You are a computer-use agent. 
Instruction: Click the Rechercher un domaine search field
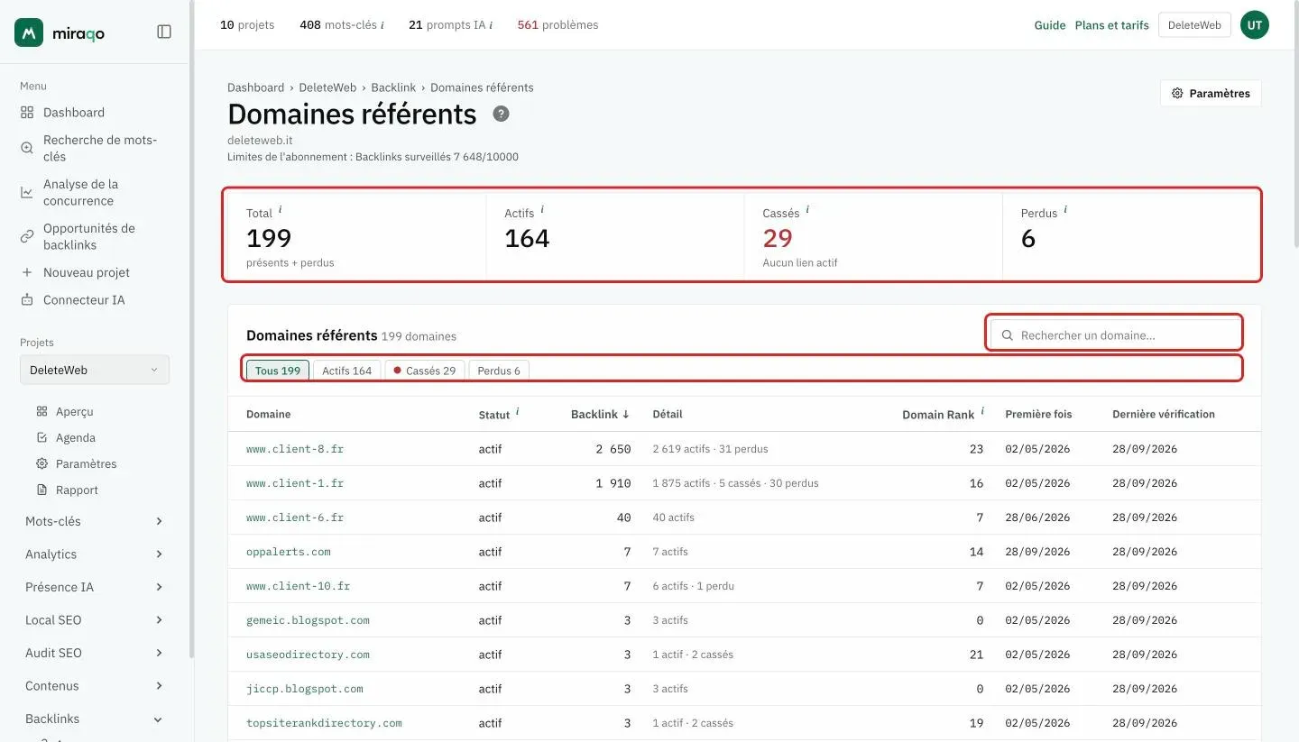[1115, 334]
